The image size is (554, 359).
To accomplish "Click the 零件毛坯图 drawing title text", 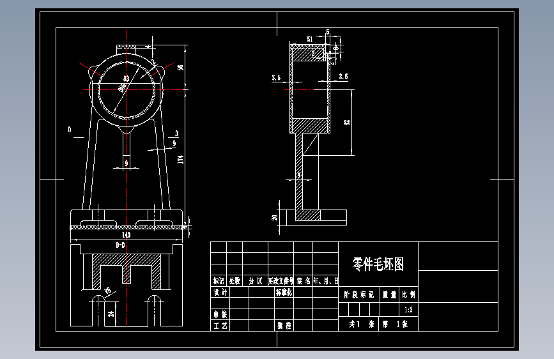I will coord(378,264).
